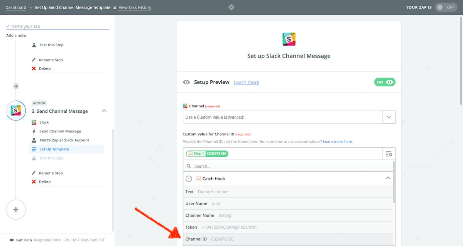Turn off the Setup Preview toggle
The height and width of the screenshot is (246, 463).
(x=385, y=82)
